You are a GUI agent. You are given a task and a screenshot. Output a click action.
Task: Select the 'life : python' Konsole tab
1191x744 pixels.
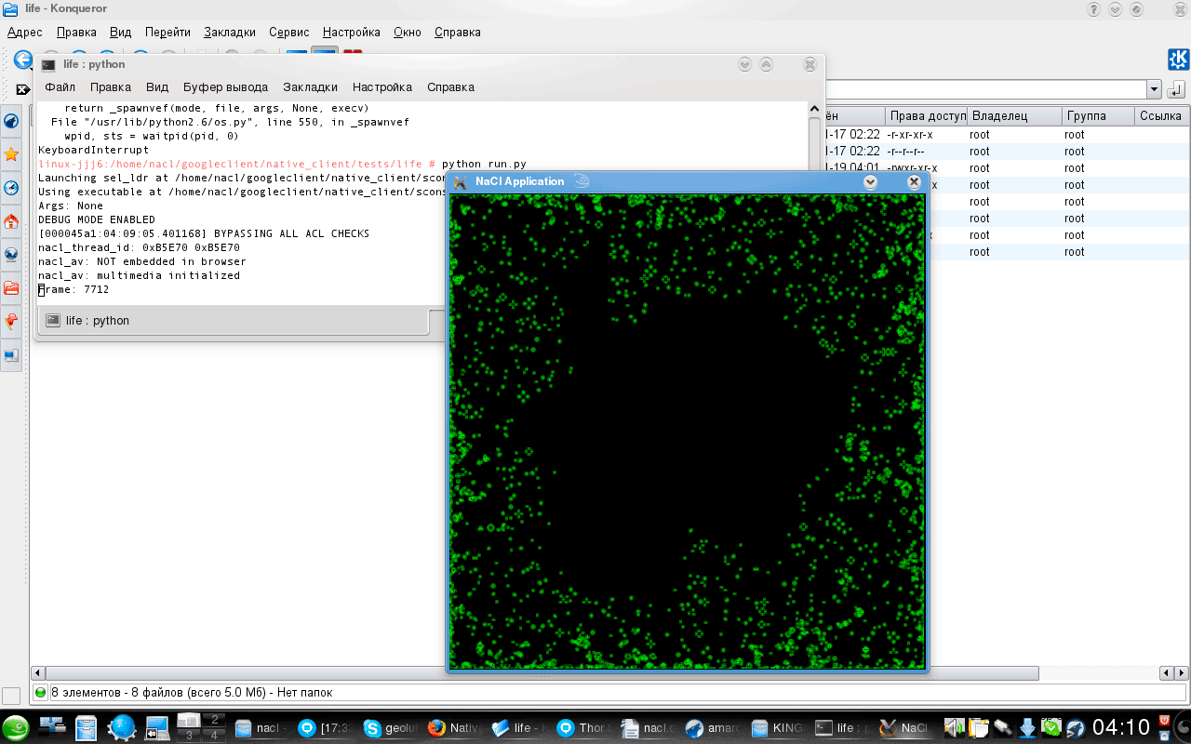(98, 321)
